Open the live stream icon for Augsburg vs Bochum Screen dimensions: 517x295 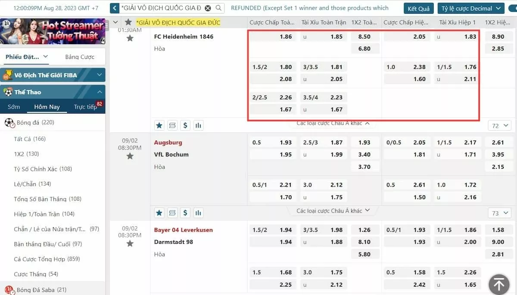(172, 212)
